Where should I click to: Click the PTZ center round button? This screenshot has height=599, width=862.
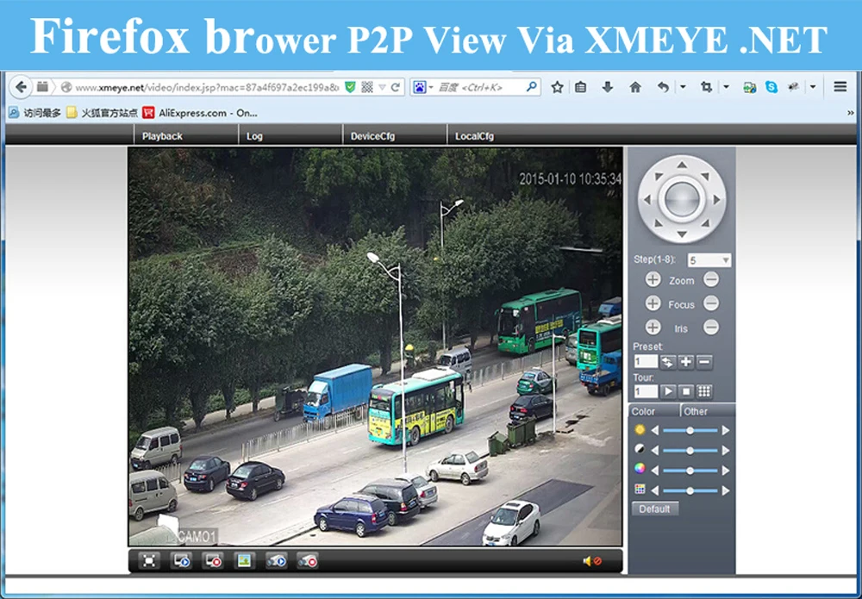click(x=682, y=199)
